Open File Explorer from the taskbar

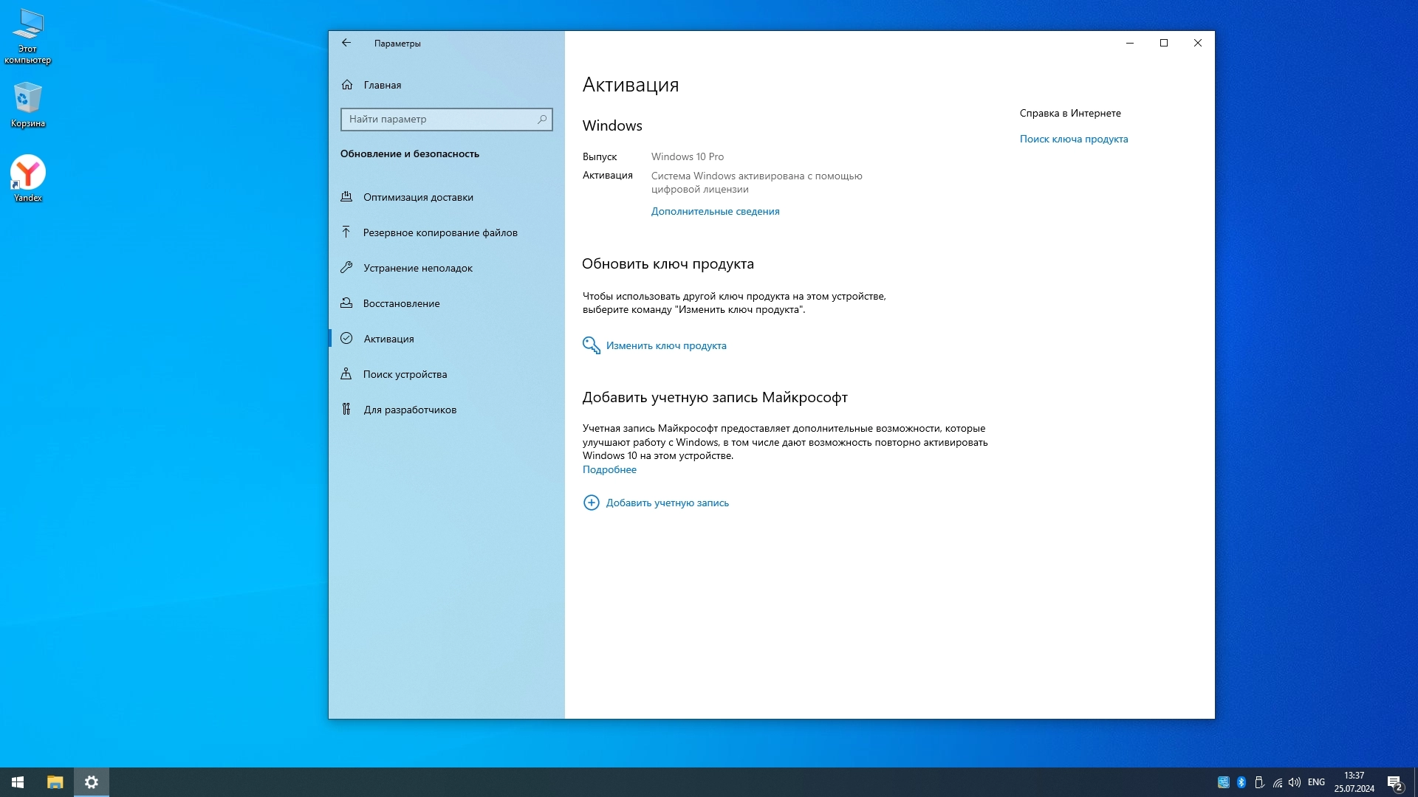point(55,782)
